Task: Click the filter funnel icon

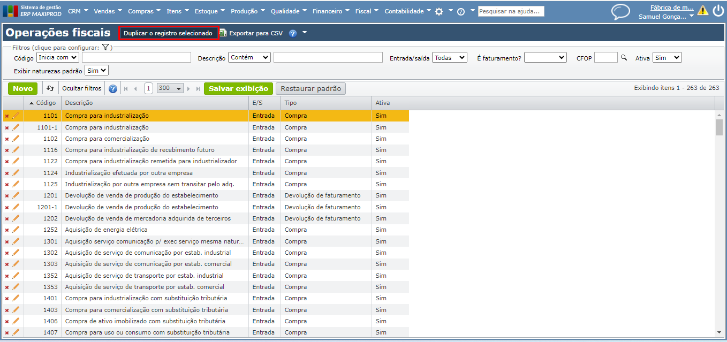Action: tap(105, 48)
